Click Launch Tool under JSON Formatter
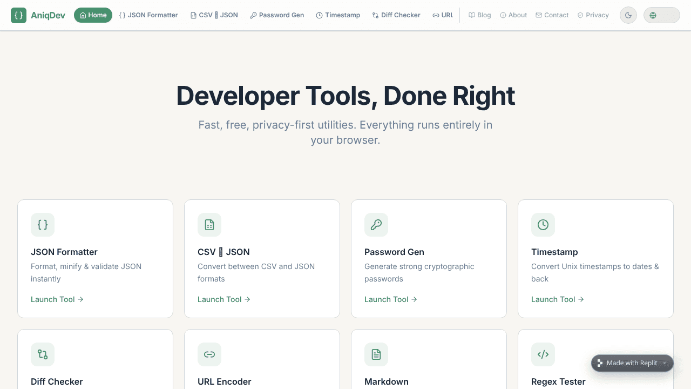The image size is (691, 389). pyautogui.click(x=57, y=299)
